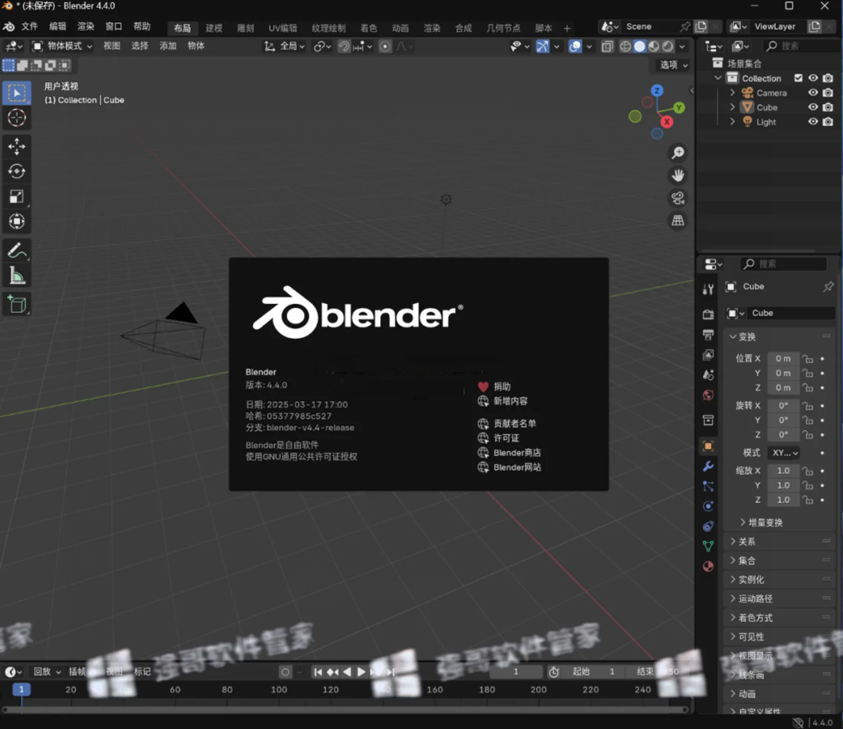Screen dimensions: 843x729
Task: Select the Annotate pencil tool
Action: click(17, 251)
